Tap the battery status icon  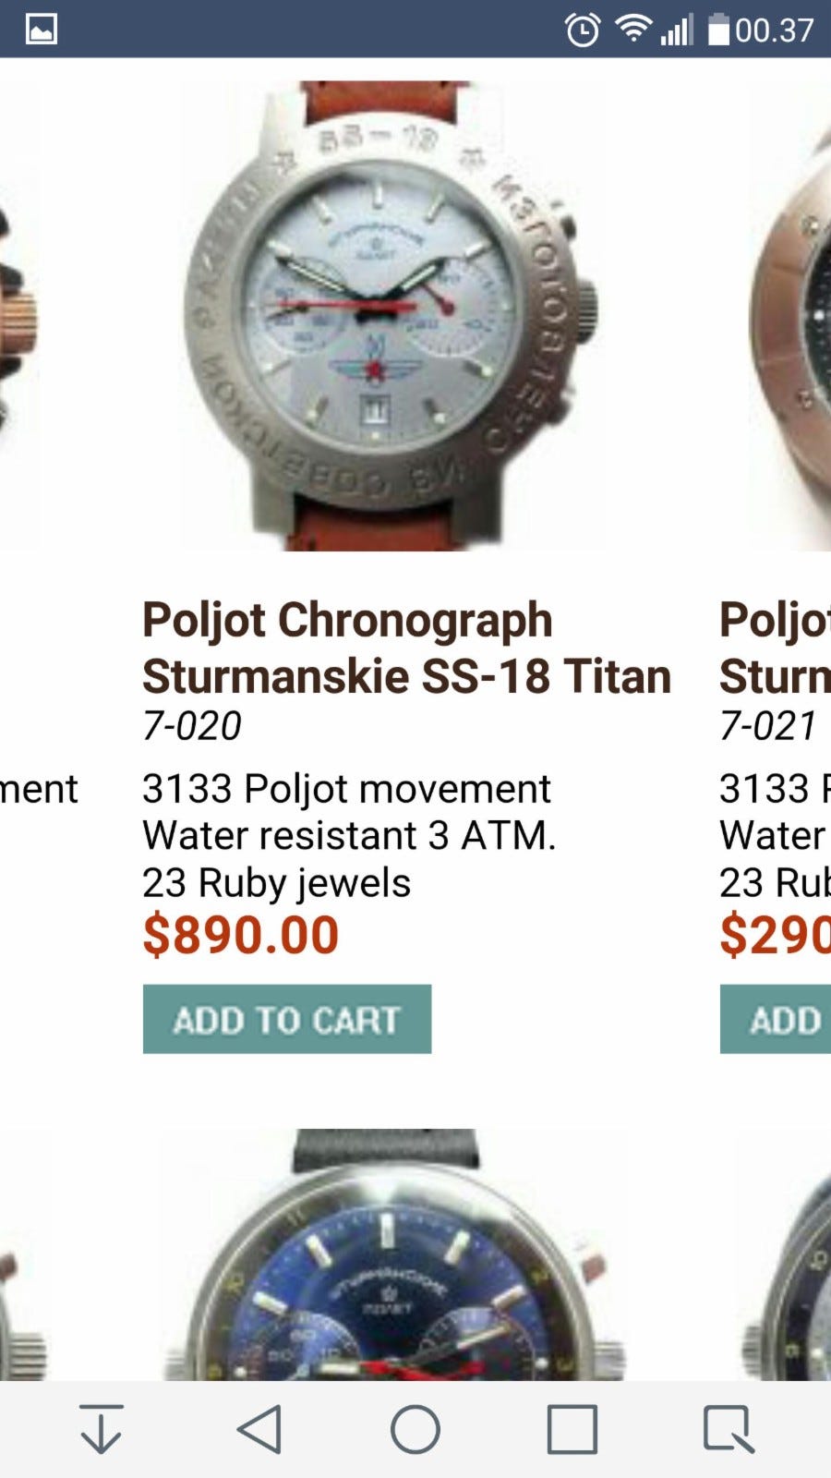tap(718, 30)
